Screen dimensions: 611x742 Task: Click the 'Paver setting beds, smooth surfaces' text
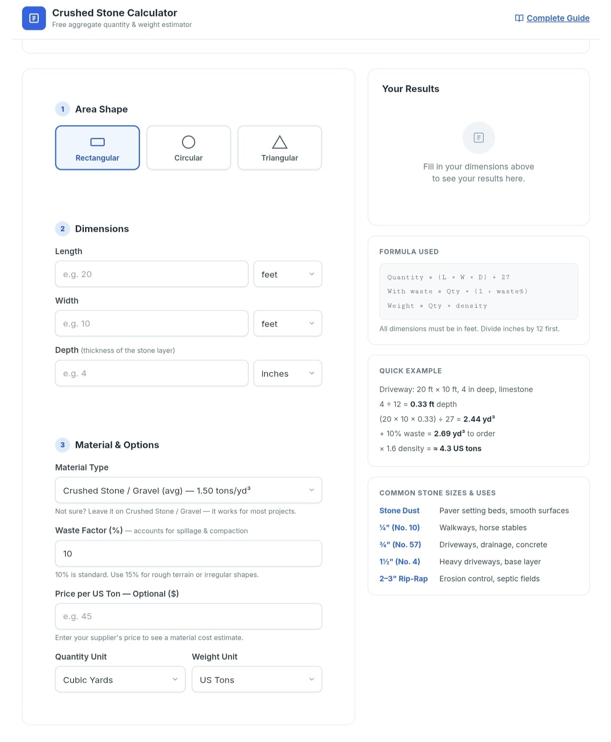(x=504, y=511)
